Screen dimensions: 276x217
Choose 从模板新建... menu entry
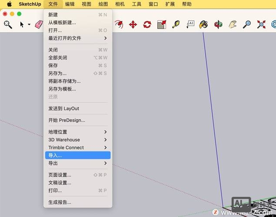[78, 23]
